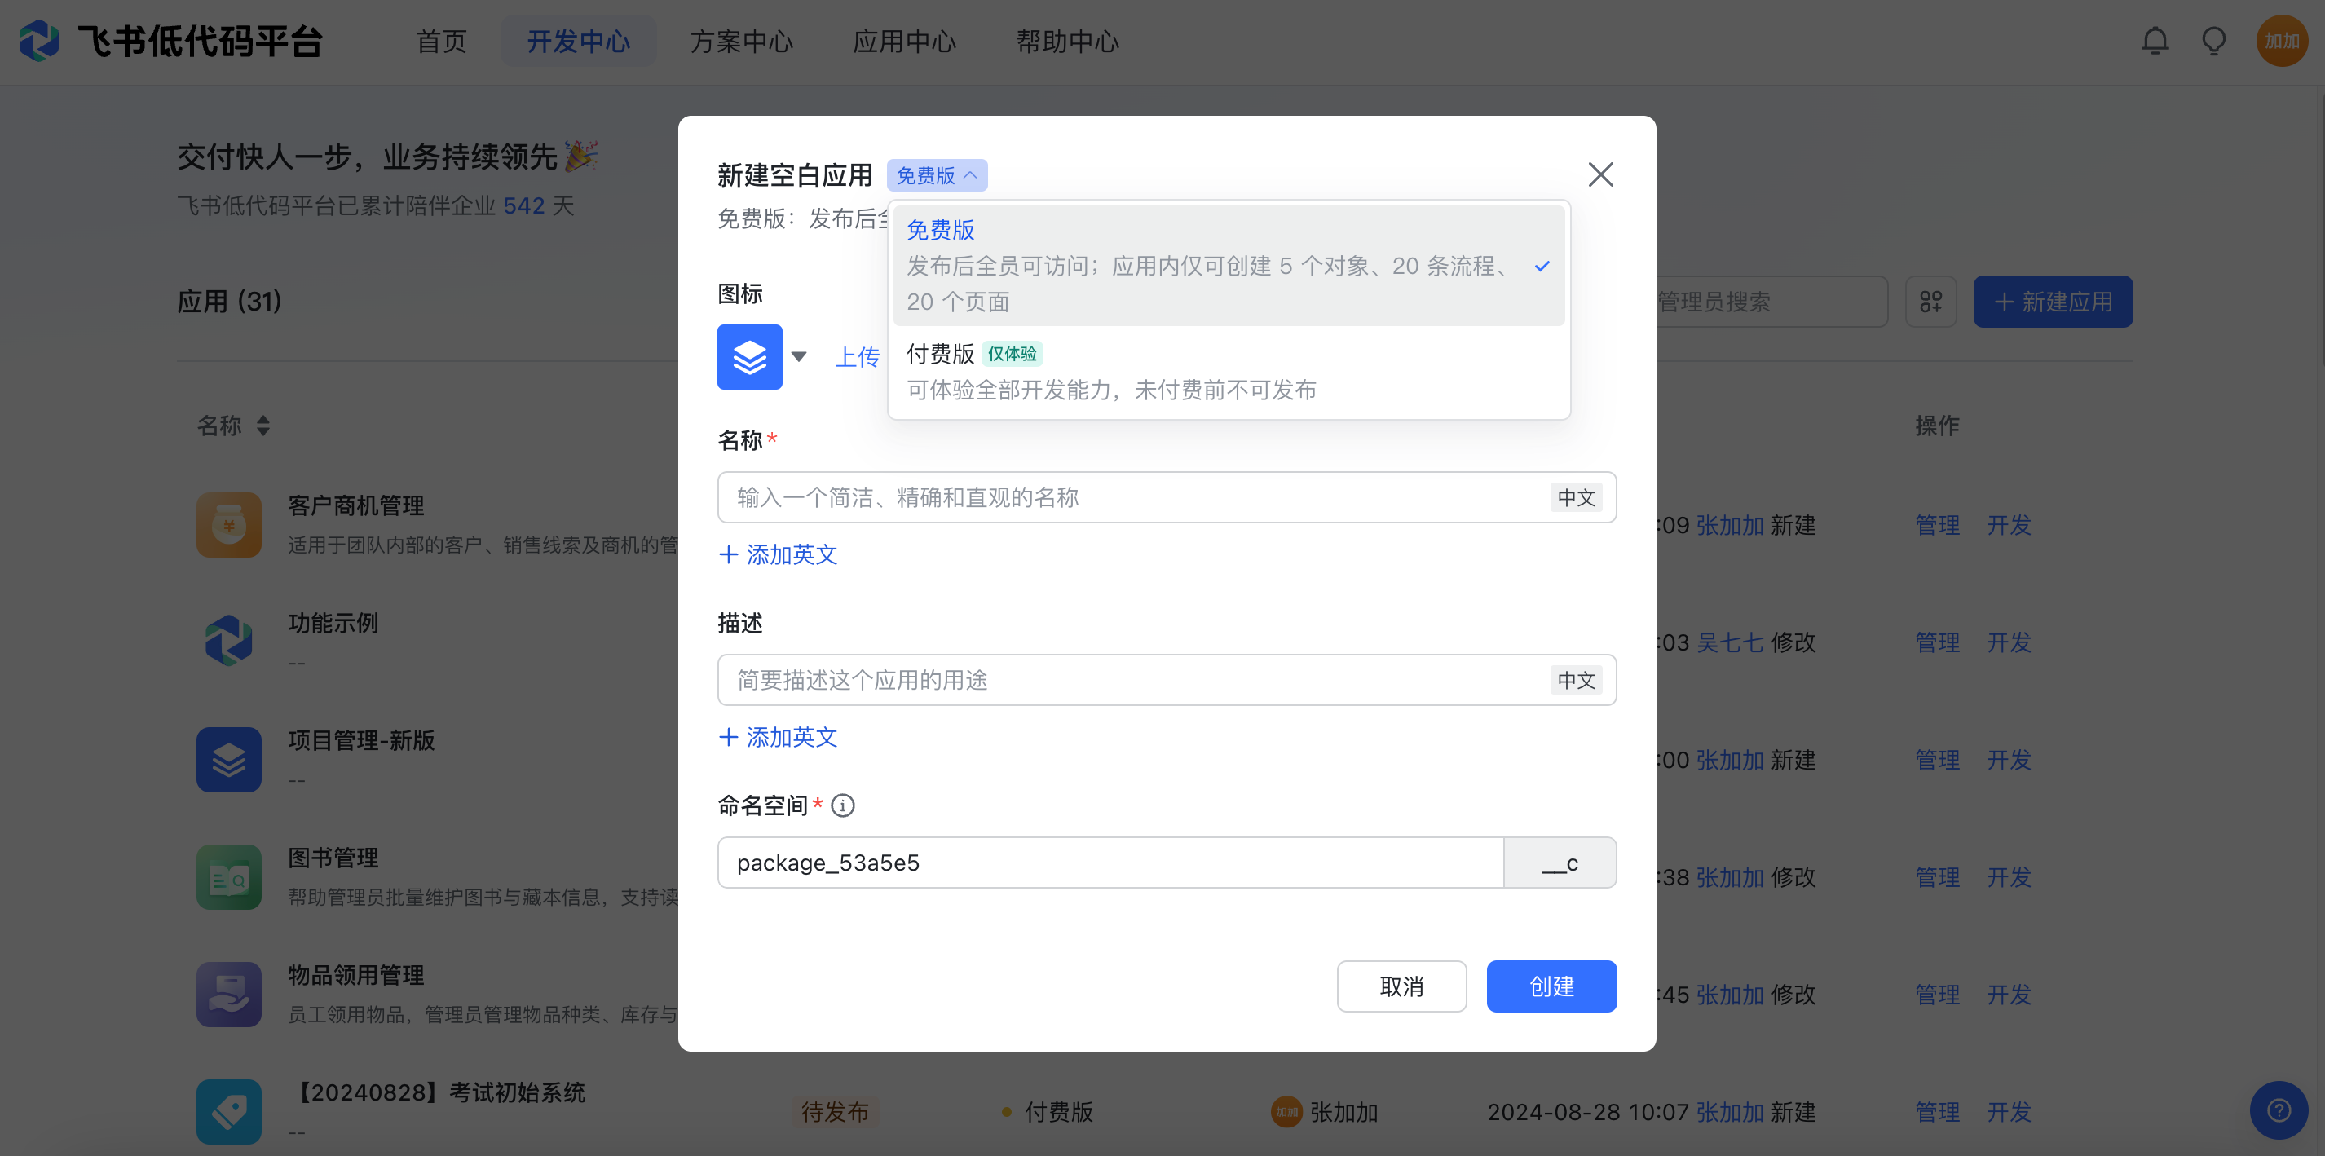Screen dimensions: 2325x1156
Task: Click the 图书管理 app icon
Action: coord(229,876)
